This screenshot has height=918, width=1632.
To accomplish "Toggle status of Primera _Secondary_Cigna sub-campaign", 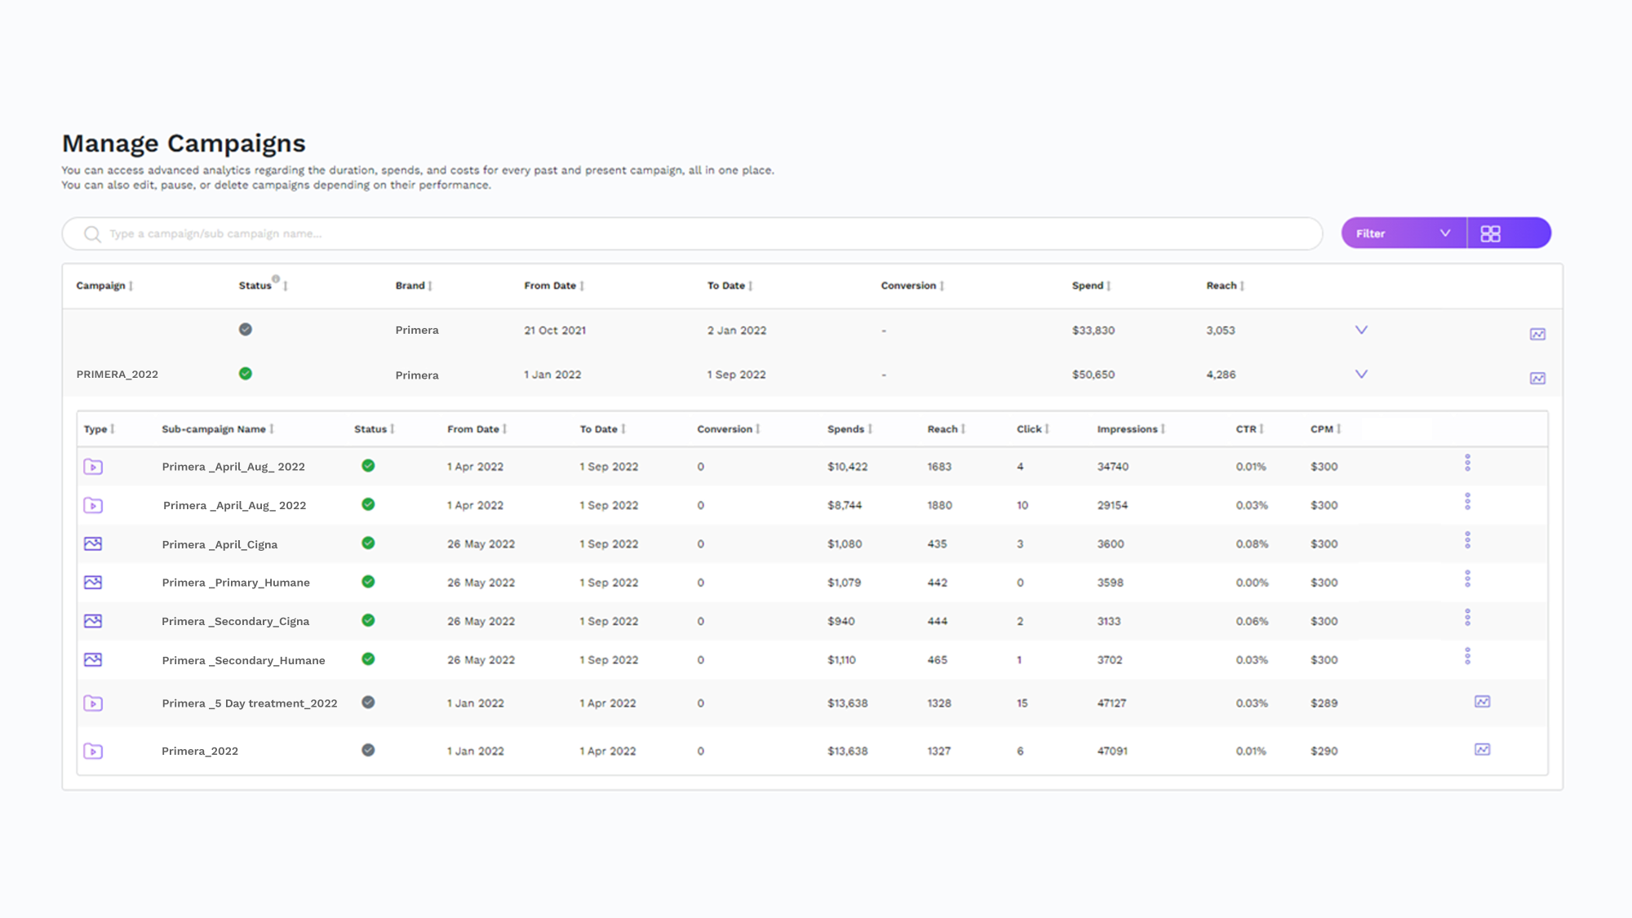I will tap(368, 620).
